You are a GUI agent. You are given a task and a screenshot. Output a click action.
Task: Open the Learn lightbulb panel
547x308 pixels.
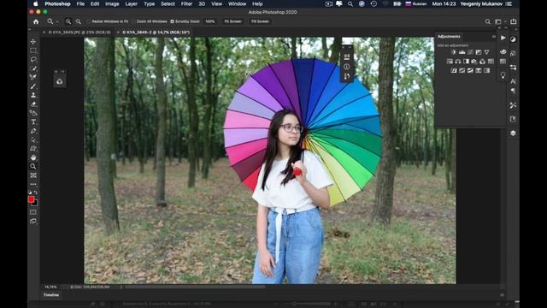click(503, 75)
